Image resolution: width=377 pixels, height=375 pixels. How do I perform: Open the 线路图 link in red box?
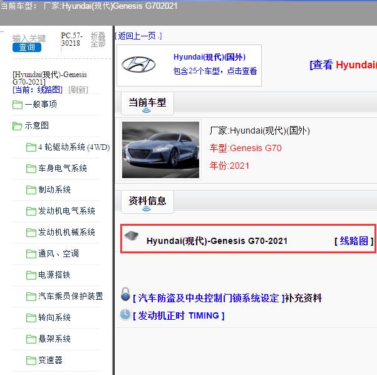coord(354,241)
